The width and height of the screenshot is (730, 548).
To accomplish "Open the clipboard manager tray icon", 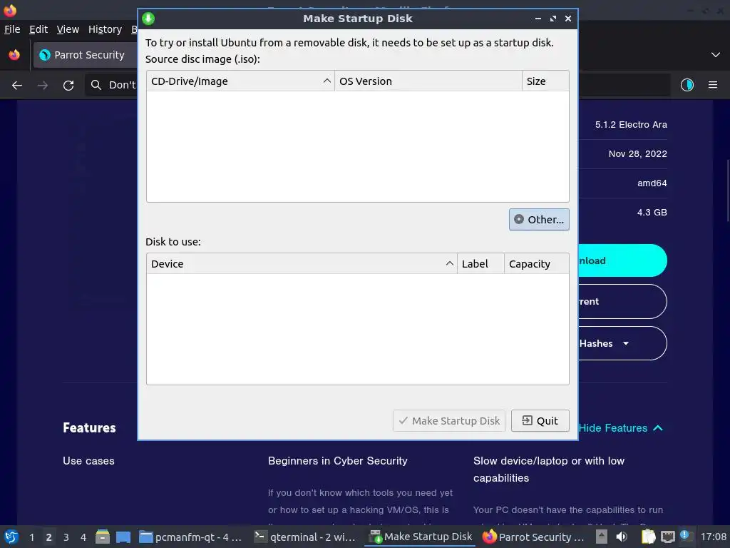I will tap(648, 537).
